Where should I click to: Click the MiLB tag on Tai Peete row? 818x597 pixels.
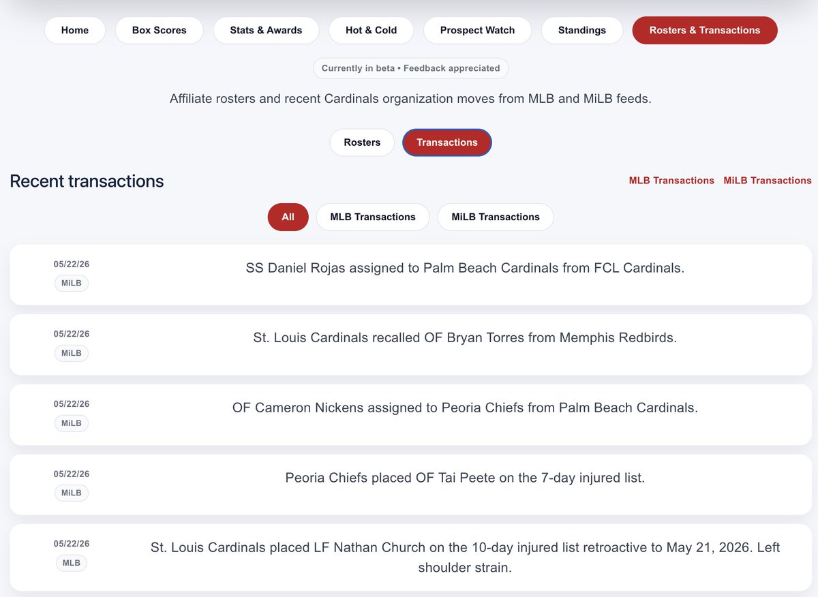71,493
